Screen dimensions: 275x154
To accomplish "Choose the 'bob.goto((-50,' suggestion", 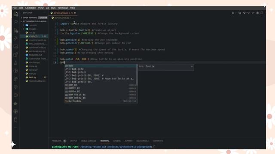I will tap(101, 82).
